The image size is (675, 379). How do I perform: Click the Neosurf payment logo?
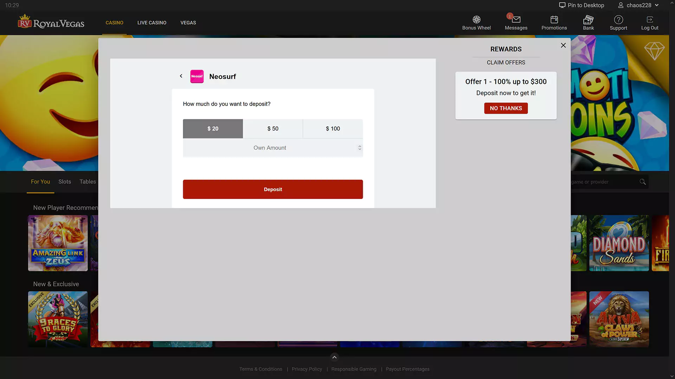coord(197,77)
